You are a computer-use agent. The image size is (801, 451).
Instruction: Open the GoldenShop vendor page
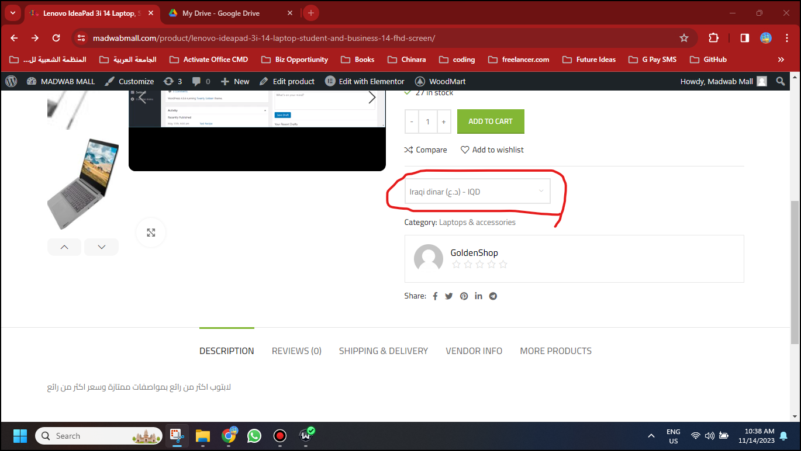[x=474, y=253]
